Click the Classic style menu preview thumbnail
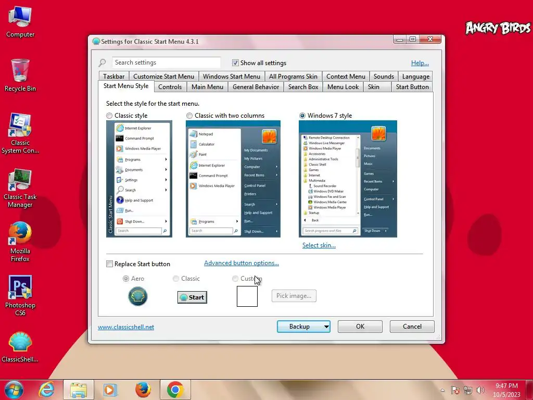This screenshot has height=400, width=533. tap(139, 179)
